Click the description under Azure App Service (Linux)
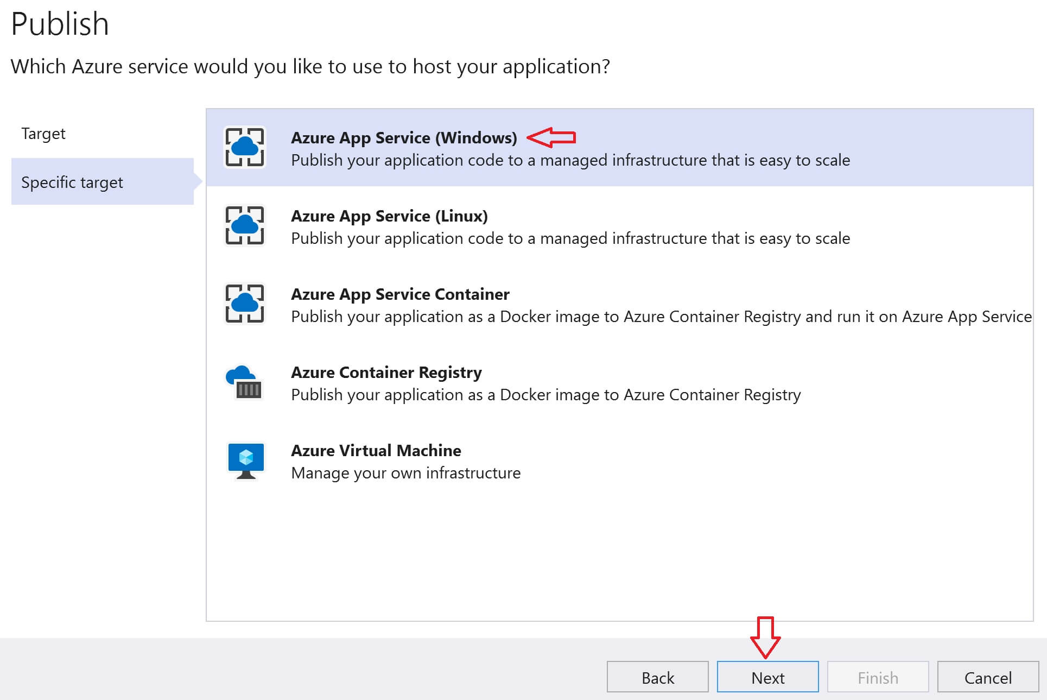The image size is (1047, 700). pyautogui.click(x=570, y=238)
